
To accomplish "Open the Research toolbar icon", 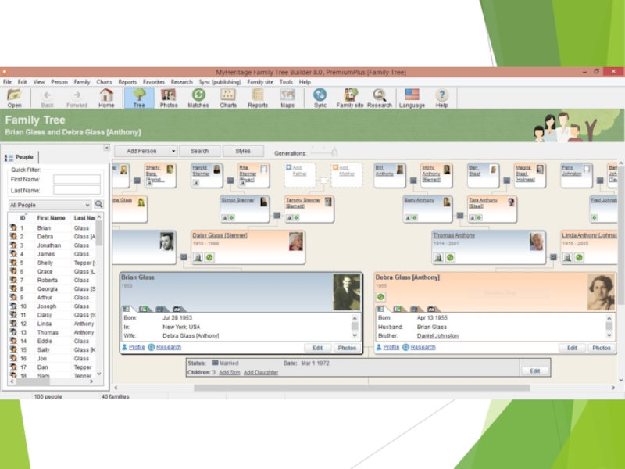I will 380,98.
